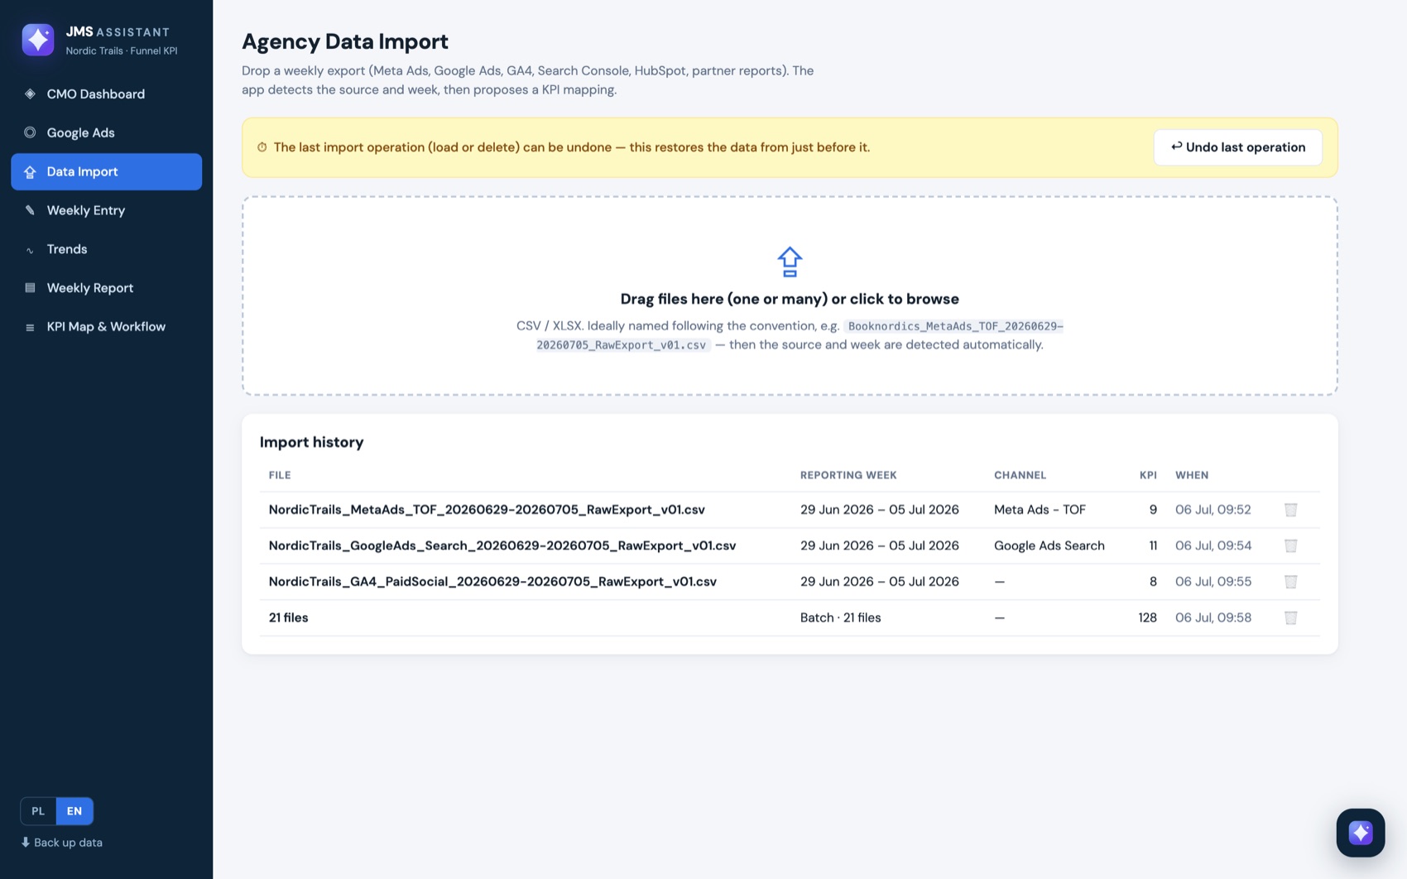Switch language to EN

coord(74,811)
